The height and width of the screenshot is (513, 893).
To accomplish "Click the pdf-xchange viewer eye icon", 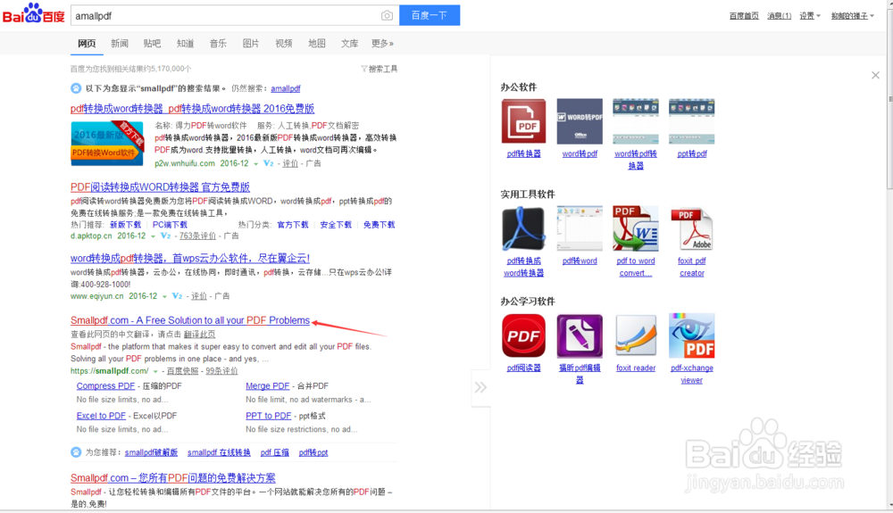I will click(x=691, y=335).
